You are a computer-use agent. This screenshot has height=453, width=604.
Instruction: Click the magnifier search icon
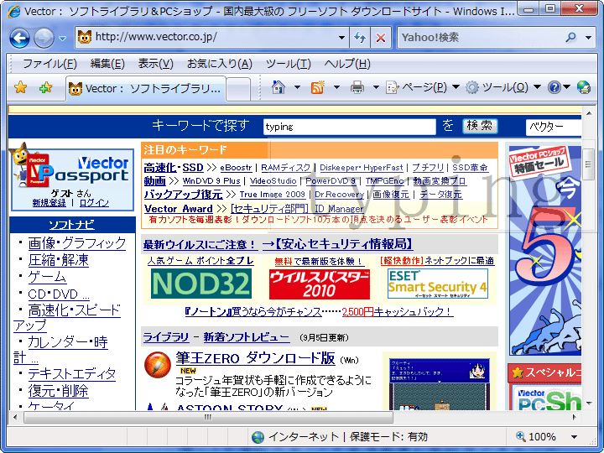pyautogui.click(x=571, y=37)
